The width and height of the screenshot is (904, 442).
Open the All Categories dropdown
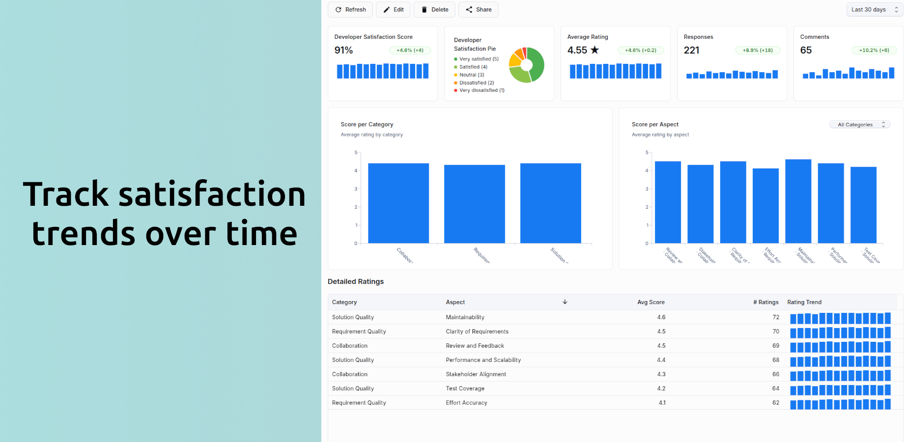tap(859, 124)
